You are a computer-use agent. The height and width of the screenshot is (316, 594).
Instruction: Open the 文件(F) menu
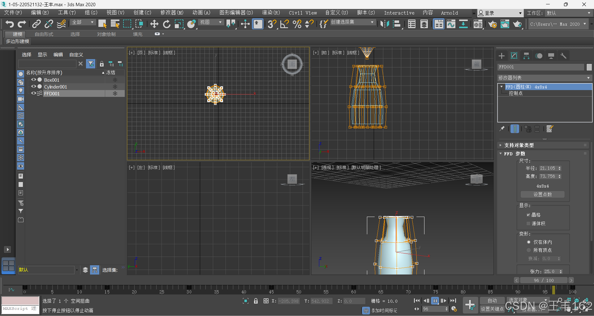click(x=13, y=13)
